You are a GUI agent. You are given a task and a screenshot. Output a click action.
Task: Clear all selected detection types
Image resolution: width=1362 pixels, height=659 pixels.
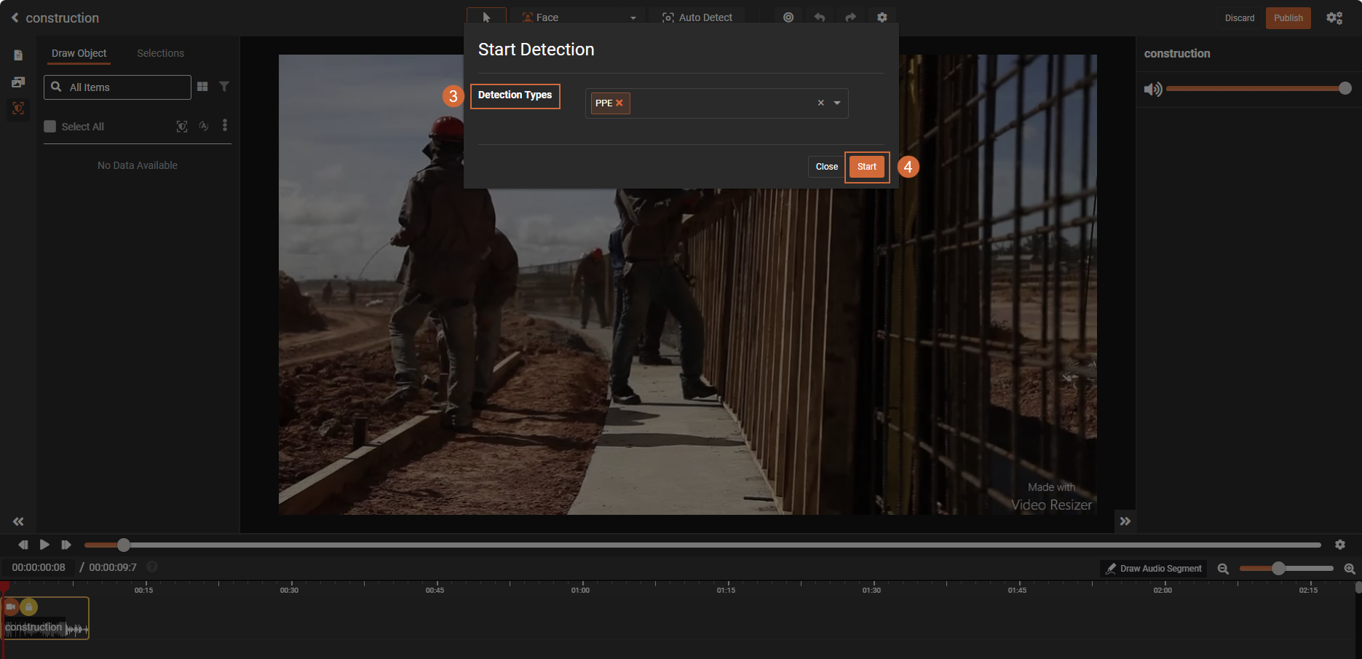[820, 103]
